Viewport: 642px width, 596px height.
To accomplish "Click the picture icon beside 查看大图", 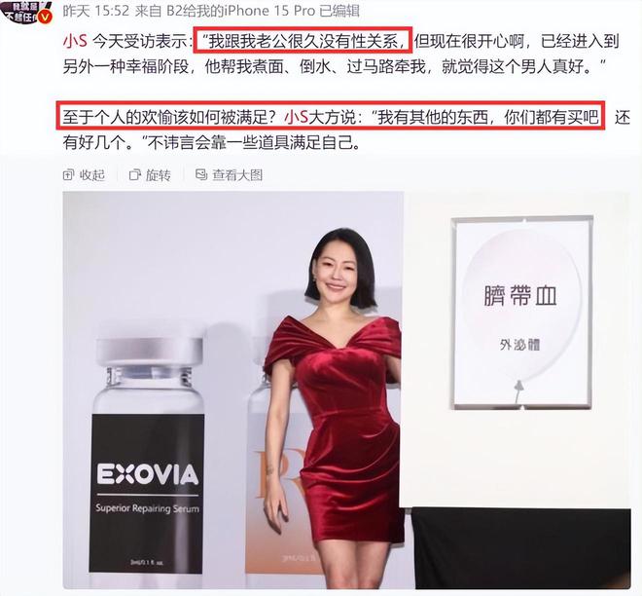I will [x=201, y=175].
